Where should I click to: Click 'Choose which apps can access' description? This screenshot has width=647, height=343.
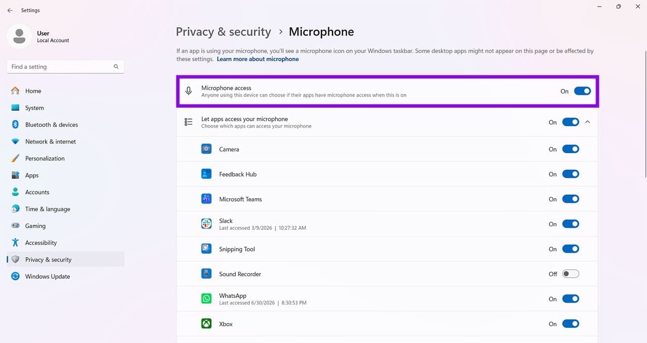[x=256, y=126]
